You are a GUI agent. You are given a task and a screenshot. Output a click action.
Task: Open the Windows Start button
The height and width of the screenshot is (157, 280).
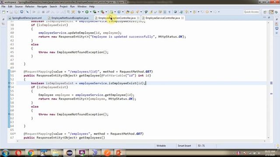(5, 153)
